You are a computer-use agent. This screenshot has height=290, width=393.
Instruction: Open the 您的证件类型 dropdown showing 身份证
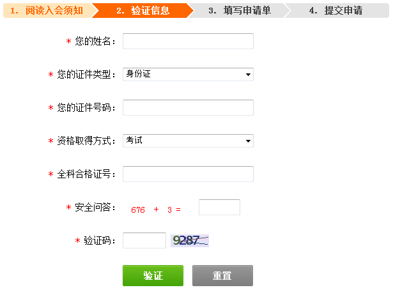tap(188, 74)
